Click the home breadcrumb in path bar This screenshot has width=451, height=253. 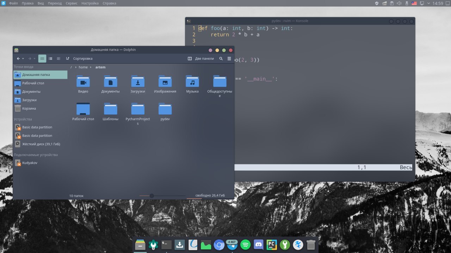click(83, 67)
